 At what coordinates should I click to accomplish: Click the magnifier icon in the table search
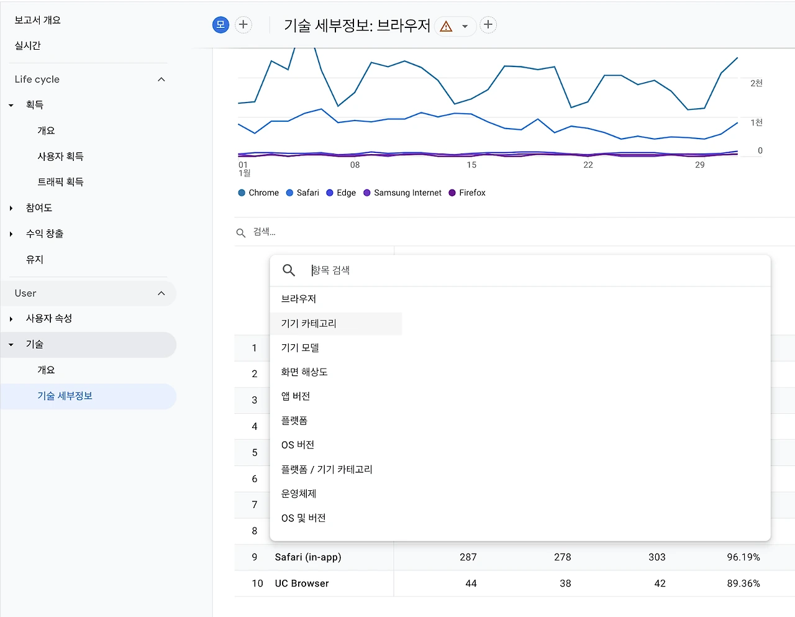click(241, 233)
